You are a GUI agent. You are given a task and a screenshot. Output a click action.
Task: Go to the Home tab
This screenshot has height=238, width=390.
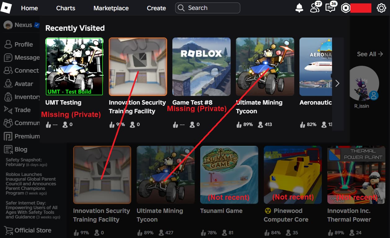[29, 8]
